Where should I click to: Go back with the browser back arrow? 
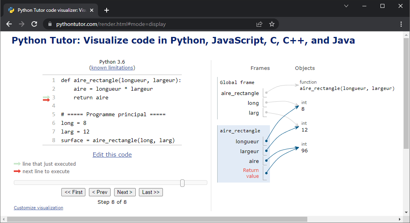click(x=9, y=24)
